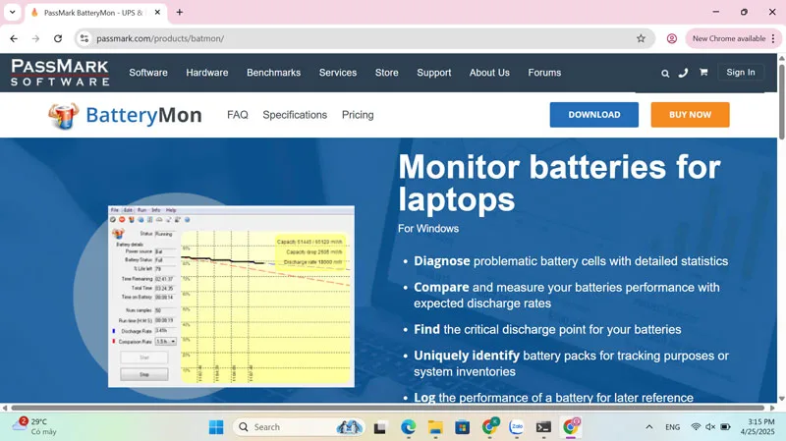The height and width of the screenshot is (441, 786).
Task: Open the Hardware menu
Action: [207, 73]
